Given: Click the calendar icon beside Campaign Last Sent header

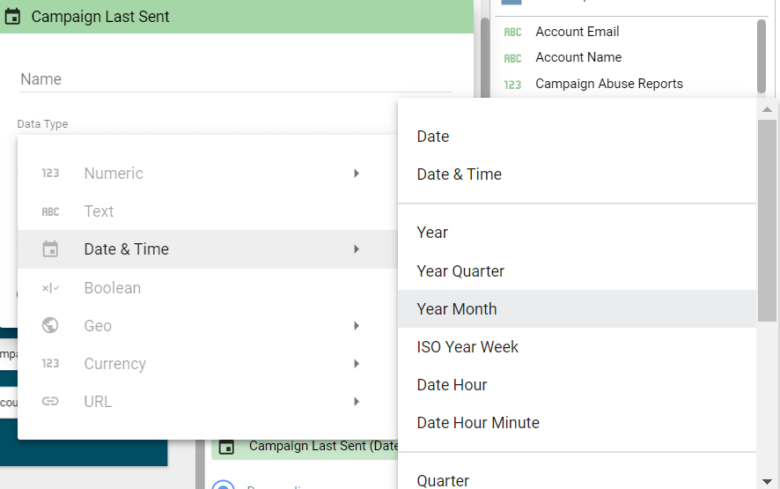Looking at the screenshot, I should 13,17.
